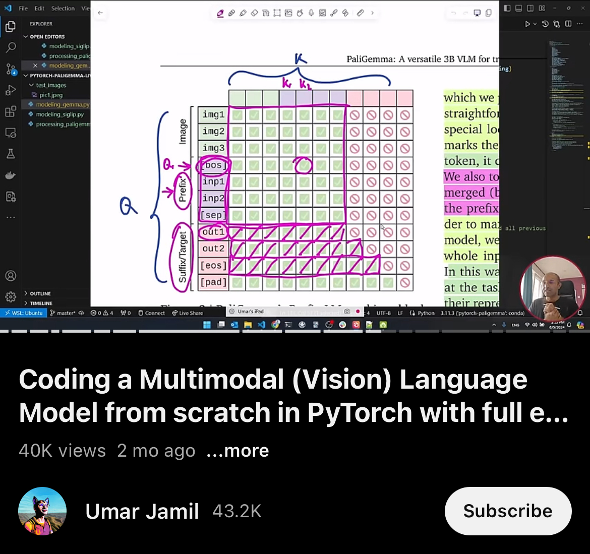The width and height of the screenshot is (590, 554).
Task: Open Remote Explorer in activity bar
Action: [11, 133]
